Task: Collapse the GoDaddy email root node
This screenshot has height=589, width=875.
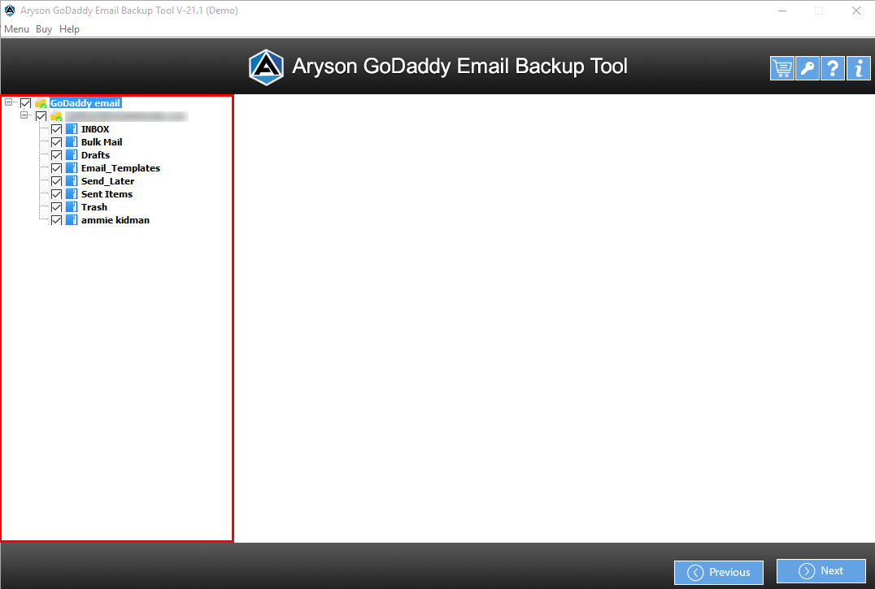Action: pos(8,102)
